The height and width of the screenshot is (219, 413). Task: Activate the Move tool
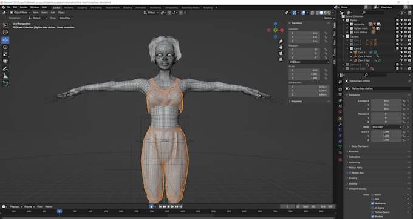pos(5,40)
